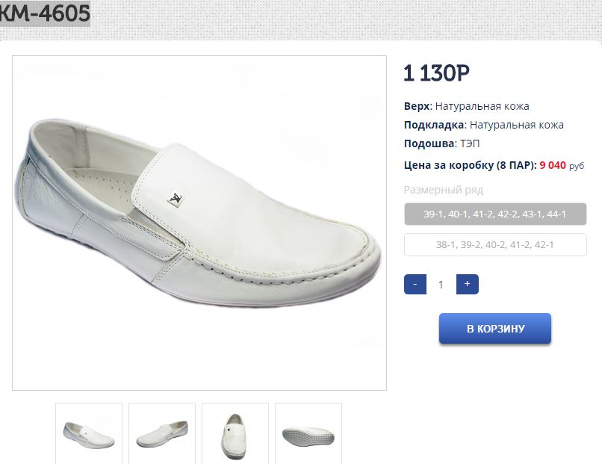Increase quantity with the plus button
Screen dimensions: 602x464
pyautogui.click(x=467, y=285)
